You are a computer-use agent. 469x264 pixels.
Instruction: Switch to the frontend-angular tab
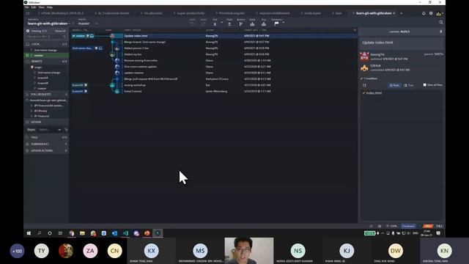tap(232, 13)
